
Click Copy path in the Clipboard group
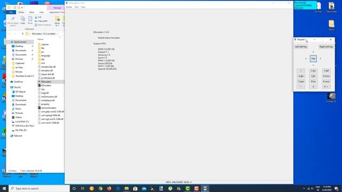41,21
